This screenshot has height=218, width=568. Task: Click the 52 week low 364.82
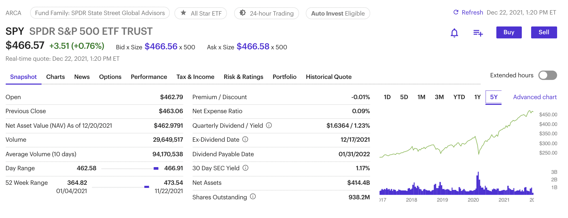77,183
